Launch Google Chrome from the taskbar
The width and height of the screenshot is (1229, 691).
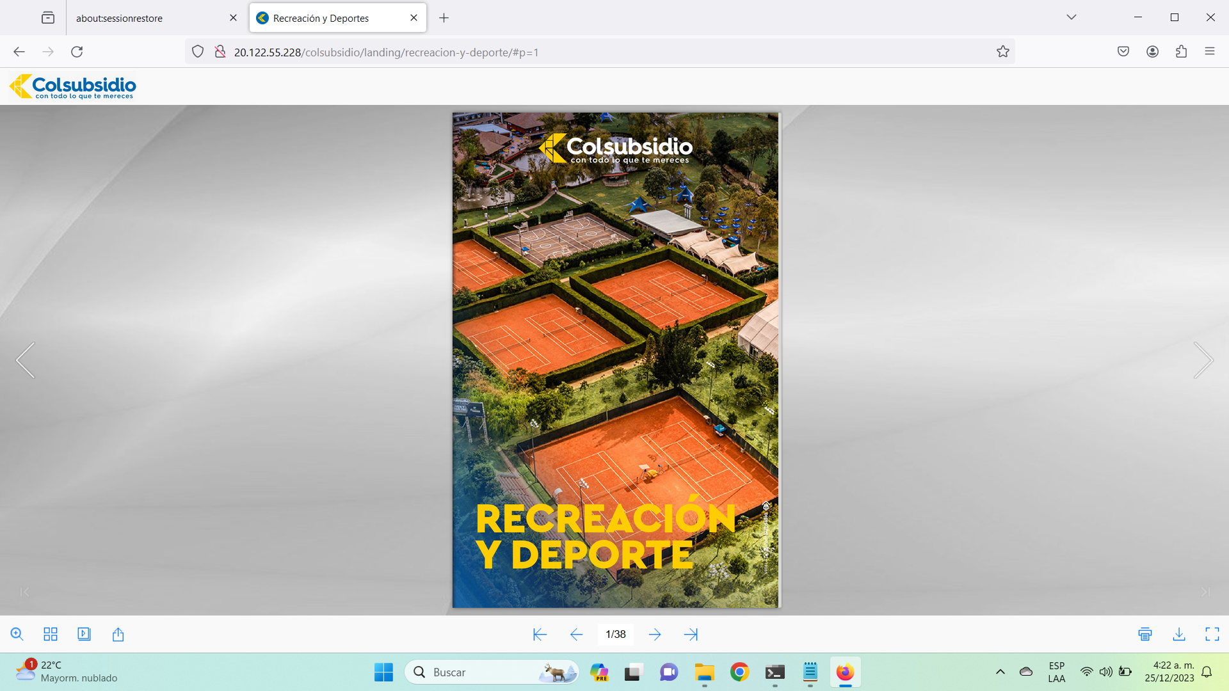pyautogui.click(x=739, y=672)
